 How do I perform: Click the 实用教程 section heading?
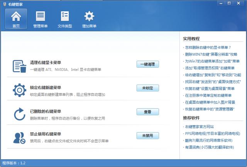point(191,39)
